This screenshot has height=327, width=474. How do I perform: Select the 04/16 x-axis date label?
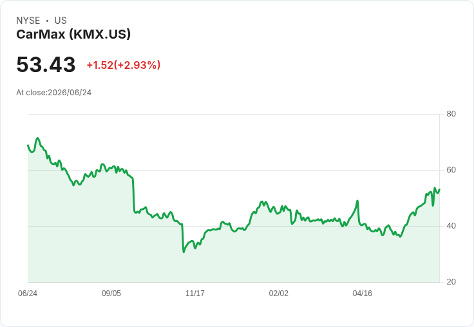click(x=363, y=293)
